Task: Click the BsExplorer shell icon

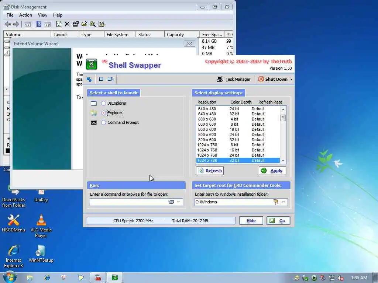Action: [x=93, y=104]
